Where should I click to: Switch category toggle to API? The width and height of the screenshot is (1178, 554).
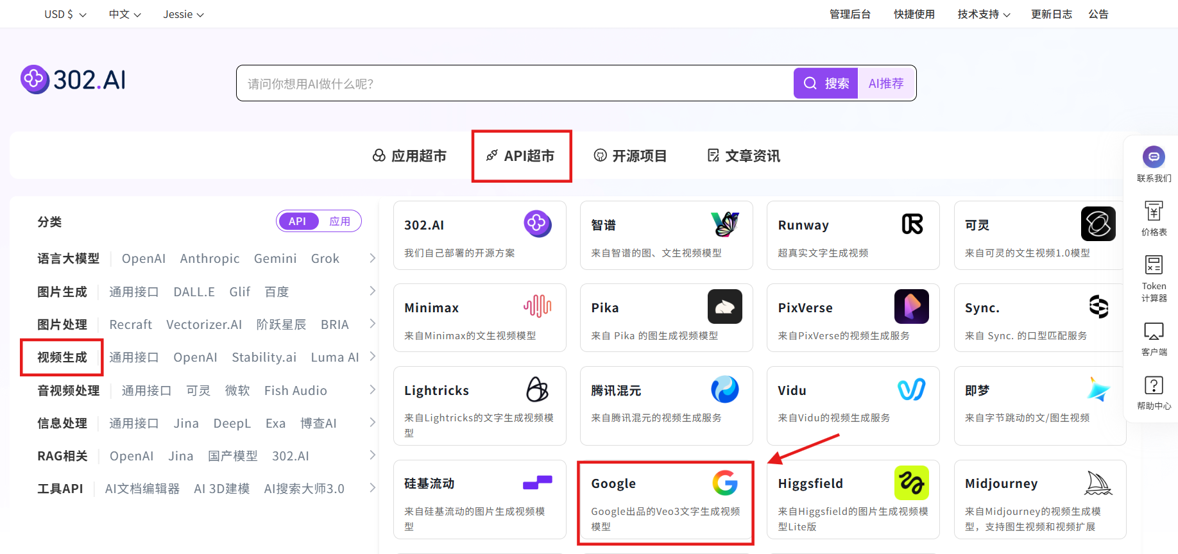click(297, 221)
